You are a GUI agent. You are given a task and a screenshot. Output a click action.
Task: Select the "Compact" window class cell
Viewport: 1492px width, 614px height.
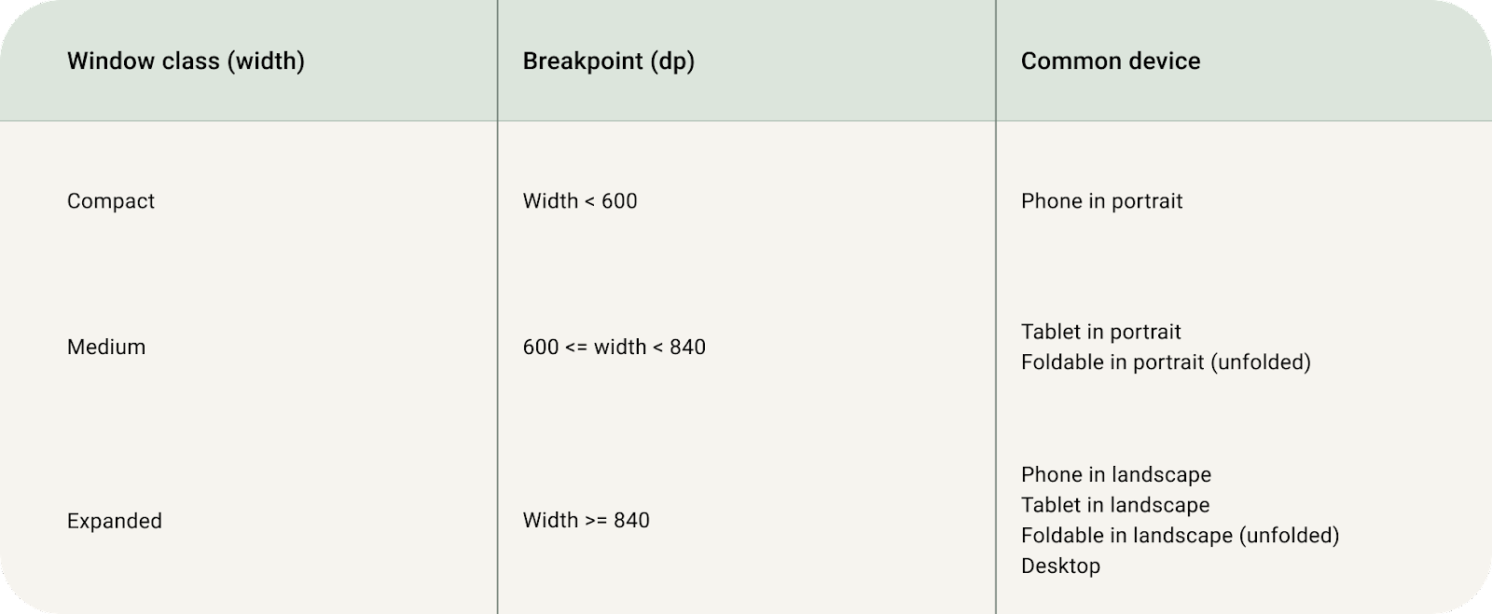(111, 201)
